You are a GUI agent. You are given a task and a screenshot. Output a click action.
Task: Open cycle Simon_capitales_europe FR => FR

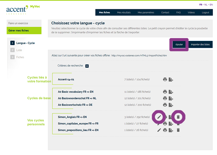(78, 124)
